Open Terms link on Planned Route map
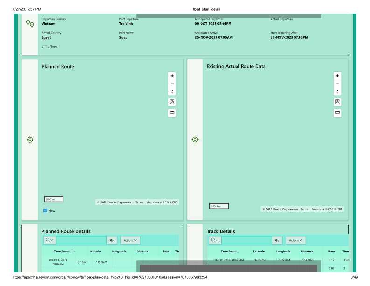 (x=139, y=202)
